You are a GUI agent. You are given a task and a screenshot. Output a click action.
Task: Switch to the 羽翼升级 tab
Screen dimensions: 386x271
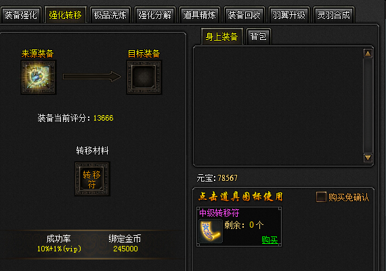click(x=288, y=15)
